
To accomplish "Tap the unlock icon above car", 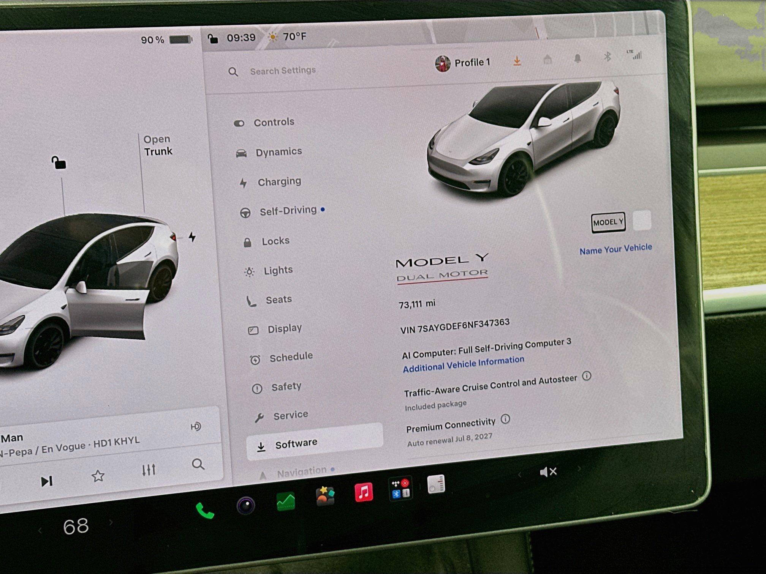I will pos(59,162).
